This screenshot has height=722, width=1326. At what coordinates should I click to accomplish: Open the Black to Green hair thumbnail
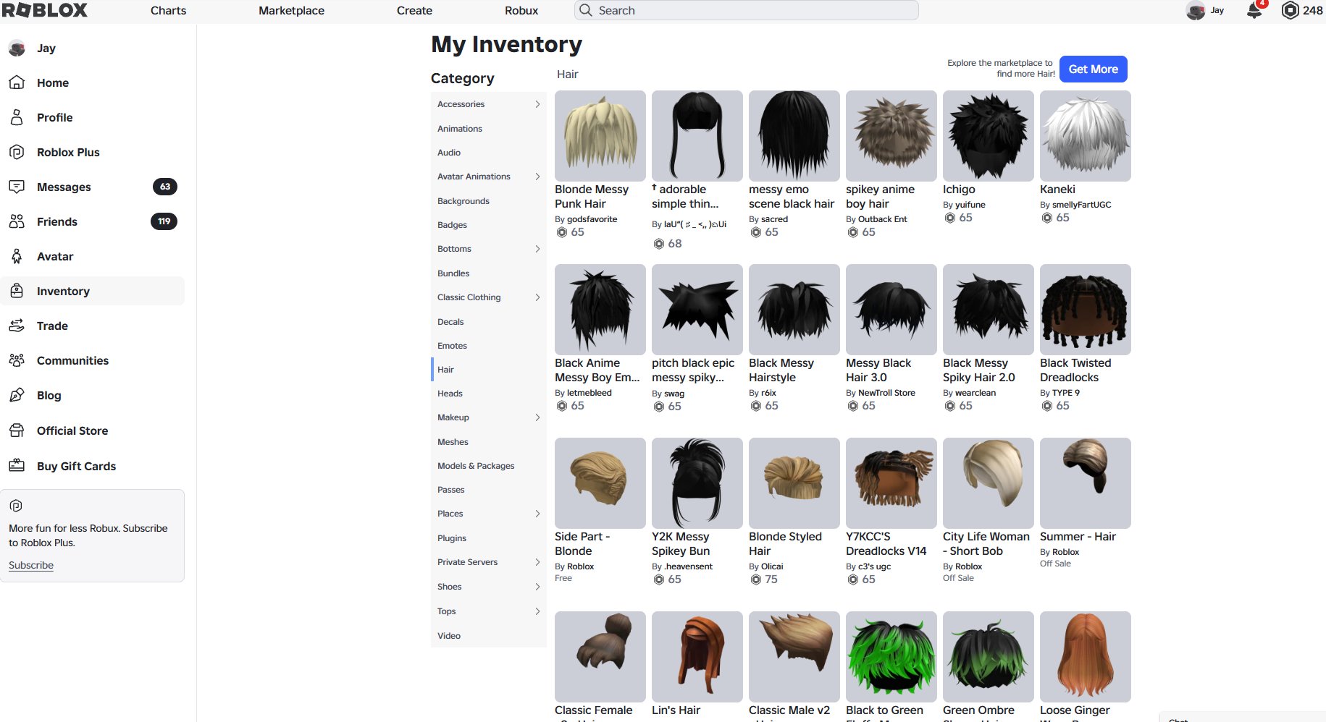(x=891, y=657)
